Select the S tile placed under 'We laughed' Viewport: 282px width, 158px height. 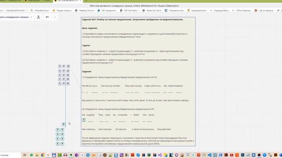coord(84,120)
